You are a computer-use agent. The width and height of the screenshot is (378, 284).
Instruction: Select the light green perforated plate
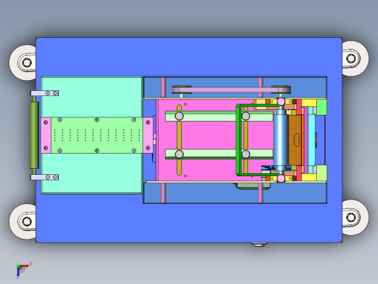point(97,135)
